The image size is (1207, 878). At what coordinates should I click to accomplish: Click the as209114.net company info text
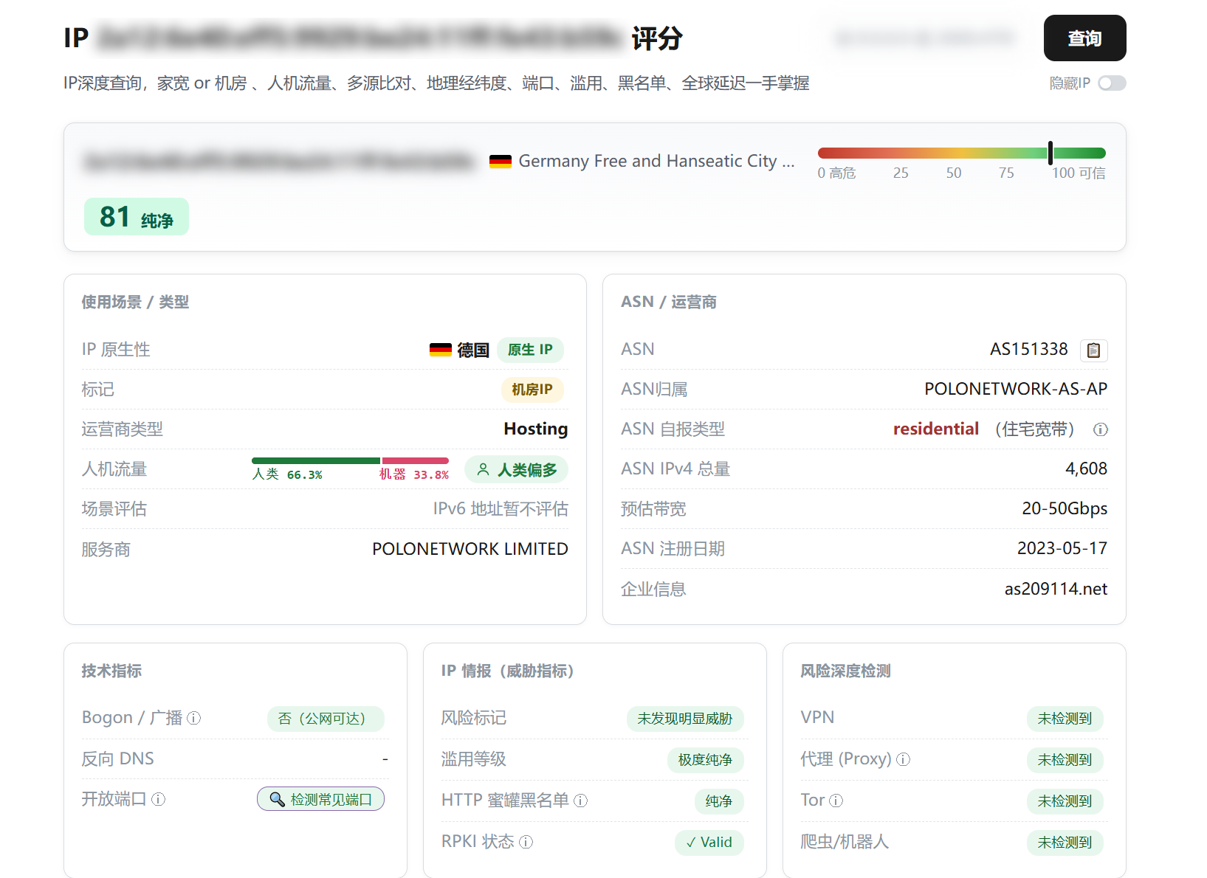tap(1056, 589)
